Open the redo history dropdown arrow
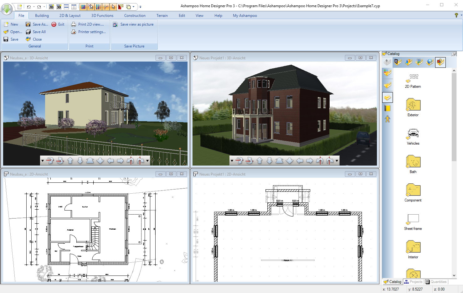This screenshot has width=463, height=293. pos(44,7)
